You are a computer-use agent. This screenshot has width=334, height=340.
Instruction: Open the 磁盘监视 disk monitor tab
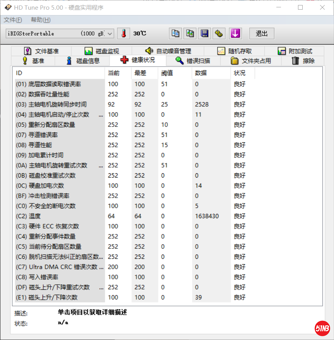coord(102,51)
